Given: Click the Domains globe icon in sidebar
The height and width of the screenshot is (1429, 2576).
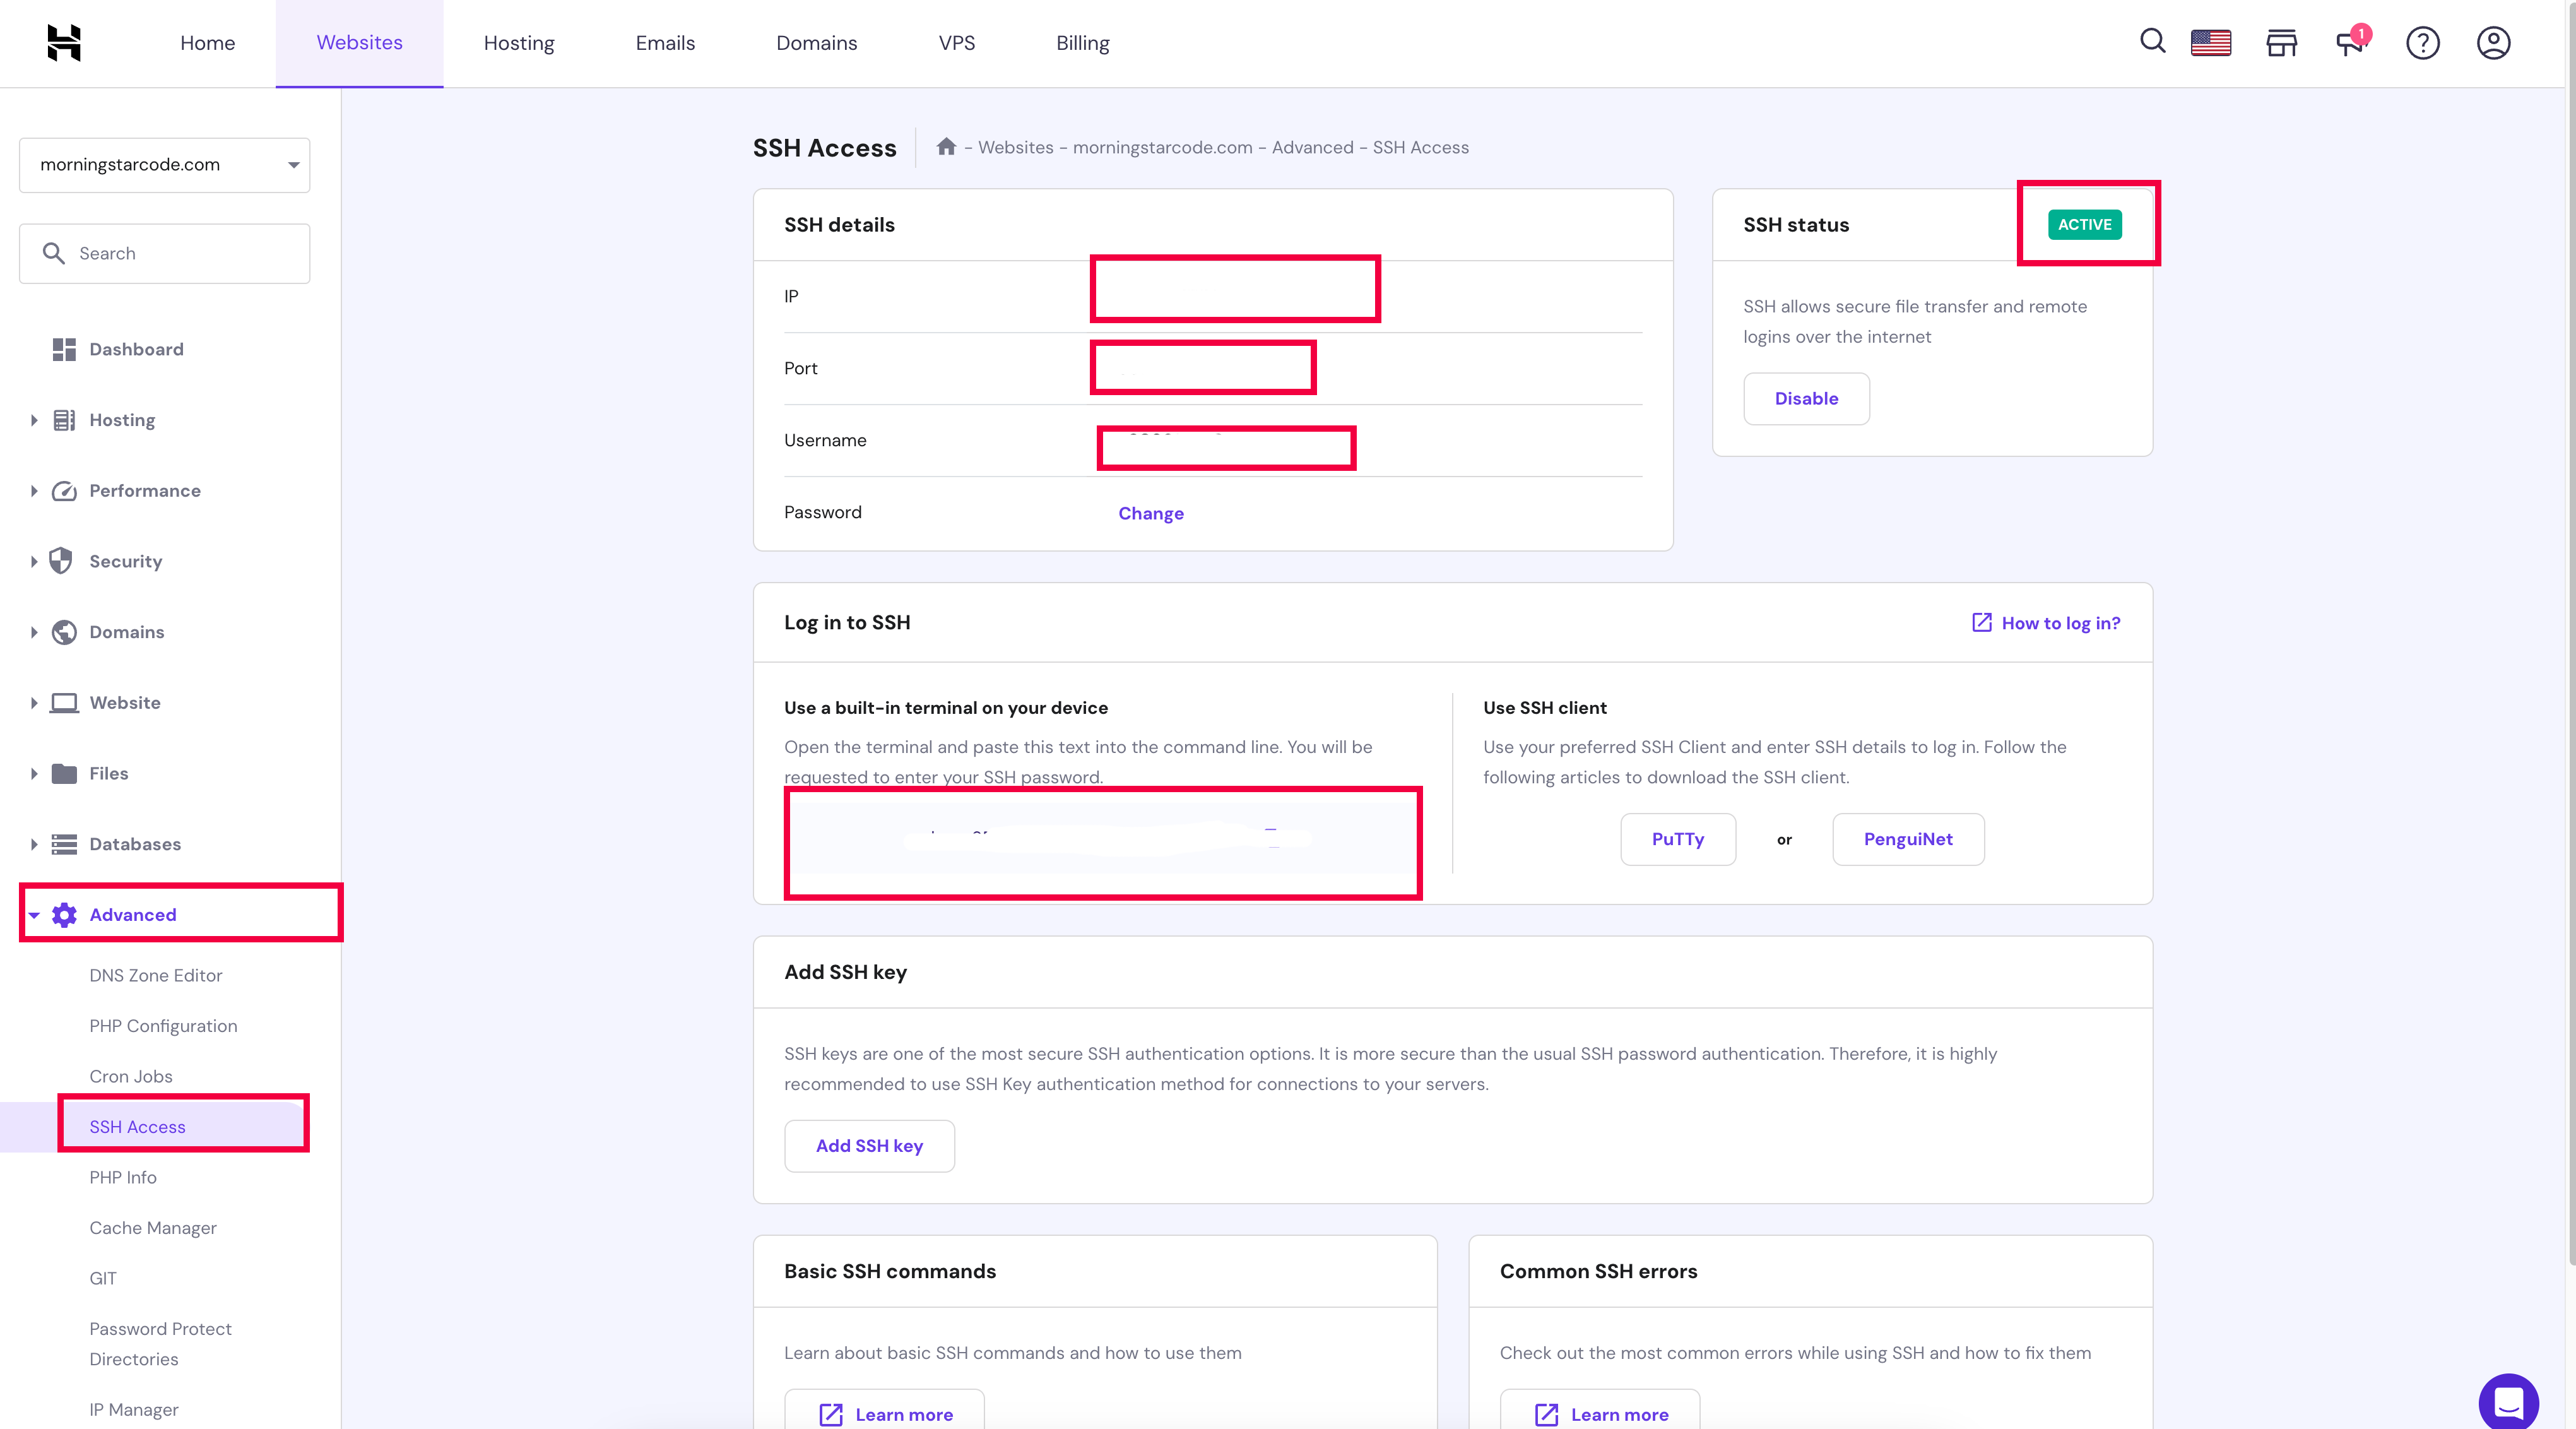Looking at the screenshot, I should point(64,632).
